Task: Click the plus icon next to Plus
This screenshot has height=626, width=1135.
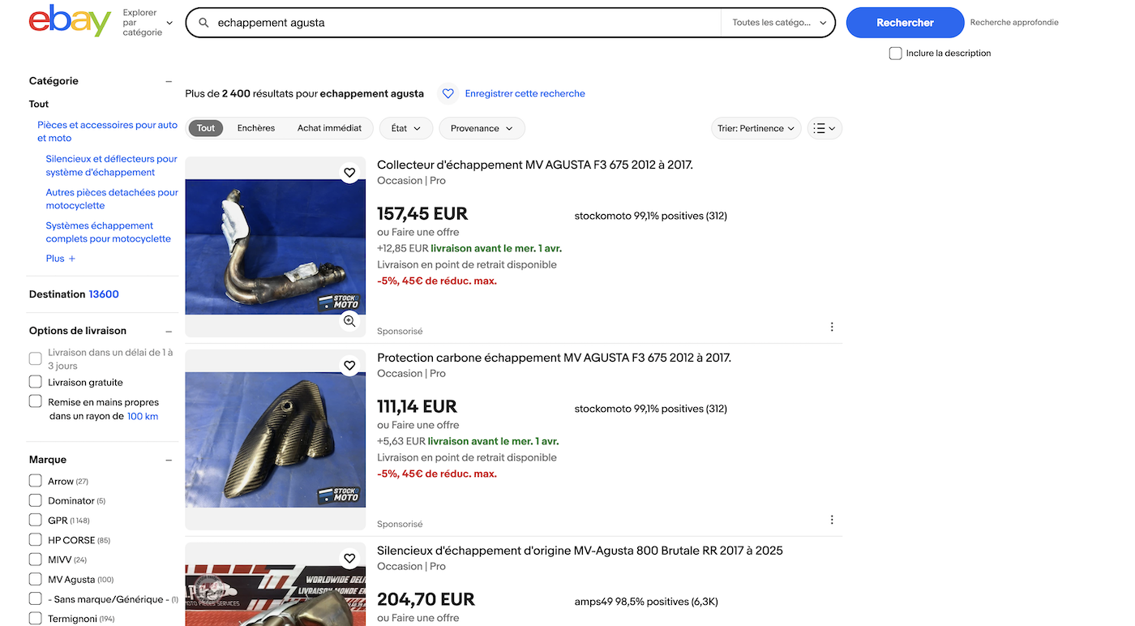Action: click(x=72, y=259)
